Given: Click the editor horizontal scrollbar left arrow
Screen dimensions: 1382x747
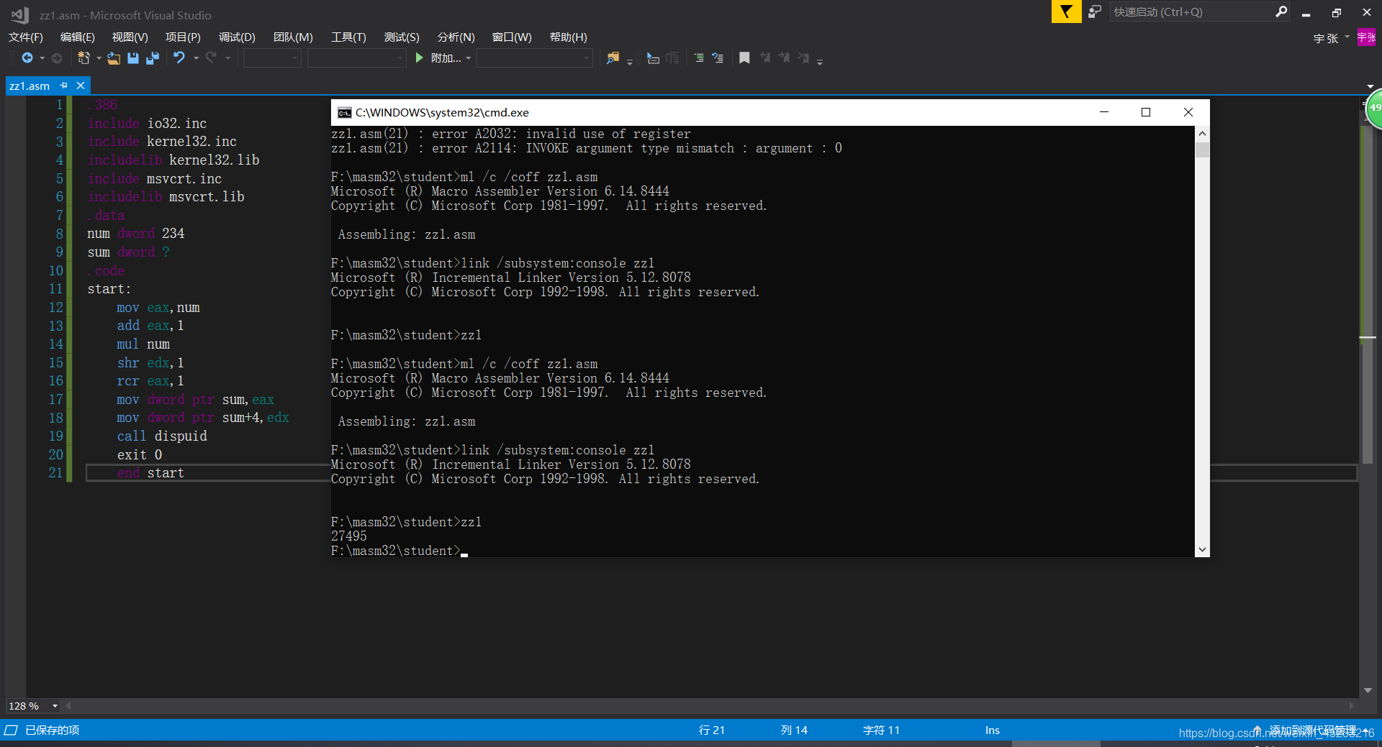Looking at the screenshot, I should coord(68,706).
